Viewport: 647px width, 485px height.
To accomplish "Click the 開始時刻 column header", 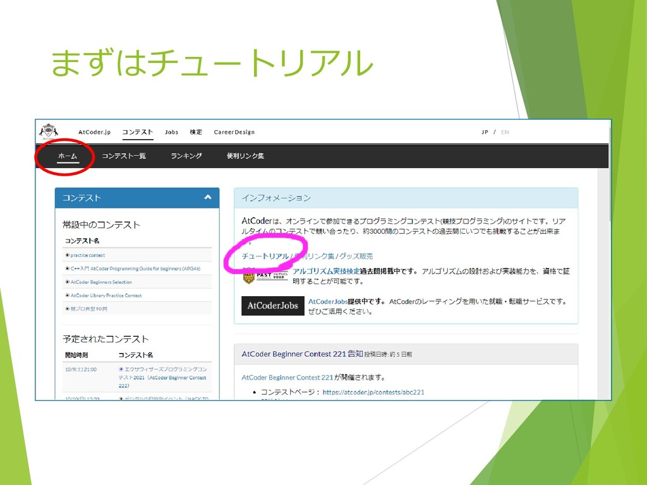I will (x=76, y=355).
